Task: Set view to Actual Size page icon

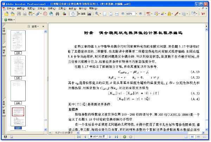Action: [x=104, y=14]
